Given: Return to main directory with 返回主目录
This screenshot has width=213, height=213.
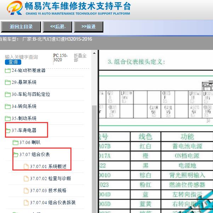Looking at the screenshot, I should [21, 27].
